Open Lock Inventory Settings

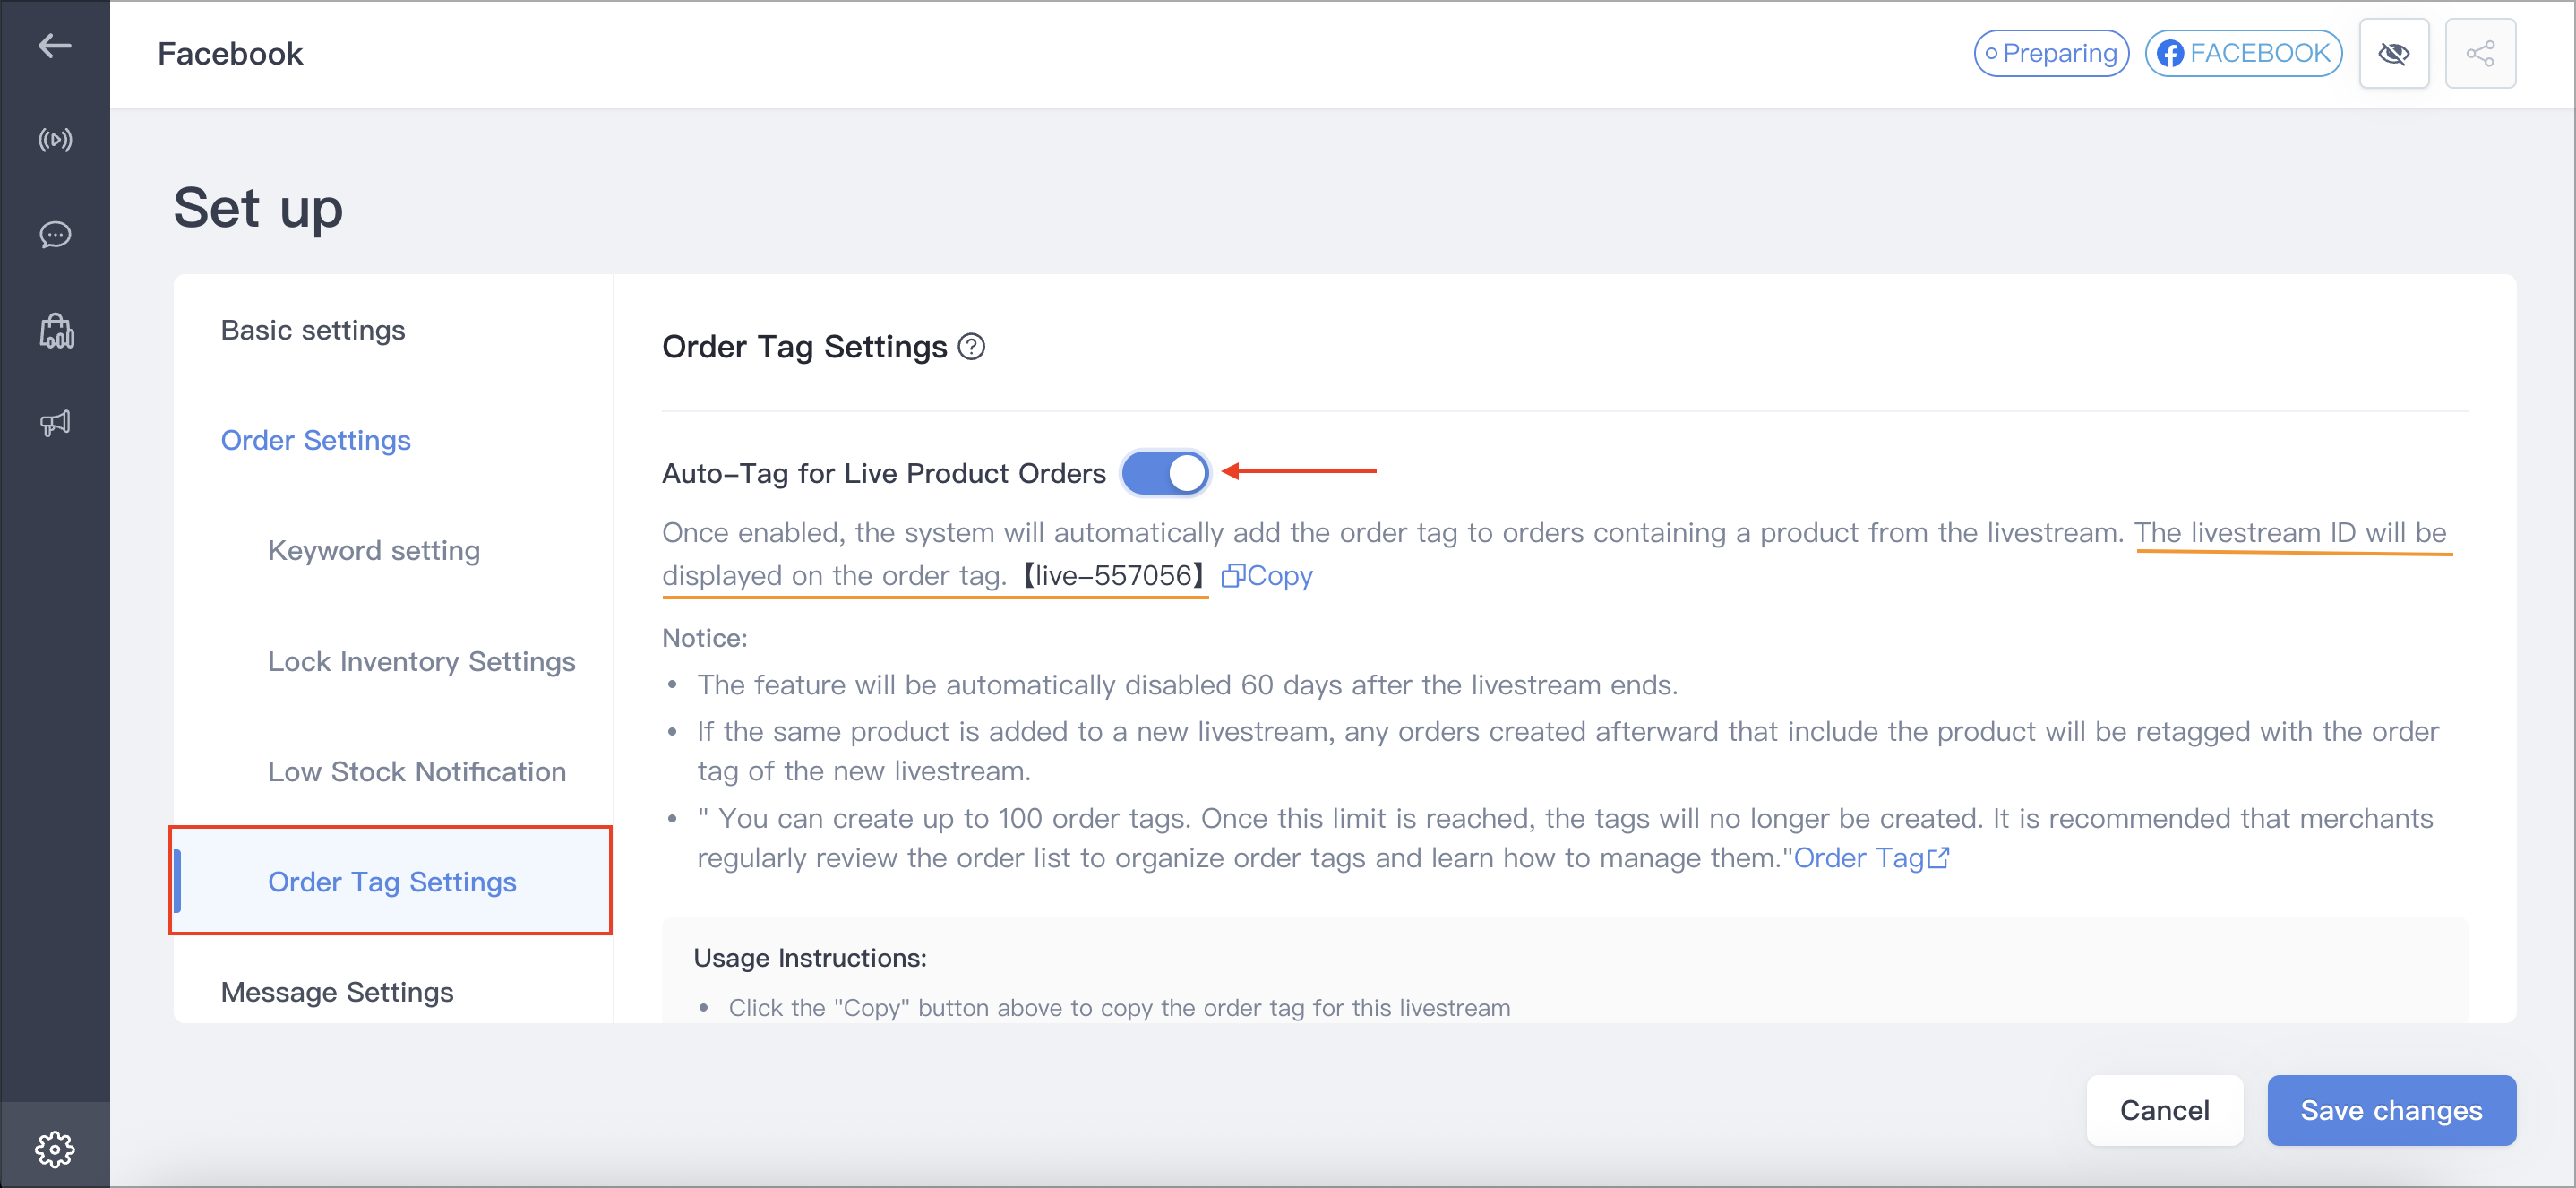[x=422, y=661]
